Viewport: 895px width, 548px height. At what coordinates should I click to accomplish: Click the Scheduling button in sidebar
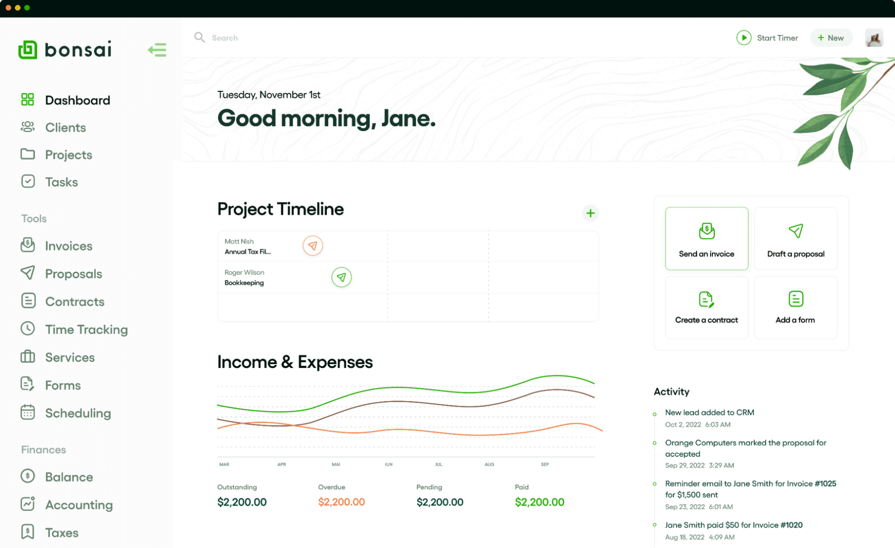(78, 412)
